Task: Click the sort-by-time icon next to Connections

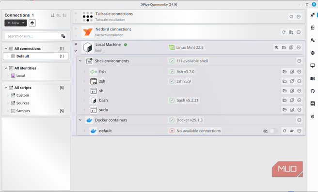Action: click(58, 15)
